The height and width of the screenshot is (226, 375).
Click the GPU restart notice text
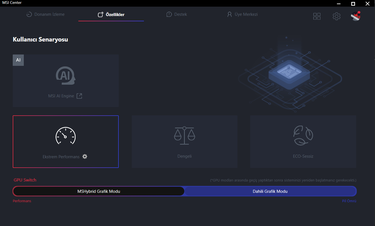(283, 180)
